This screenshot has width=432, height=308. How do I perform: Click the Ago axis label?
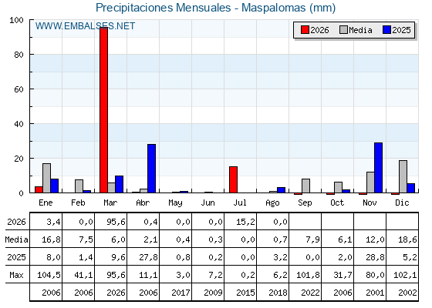tap(272, 203)
